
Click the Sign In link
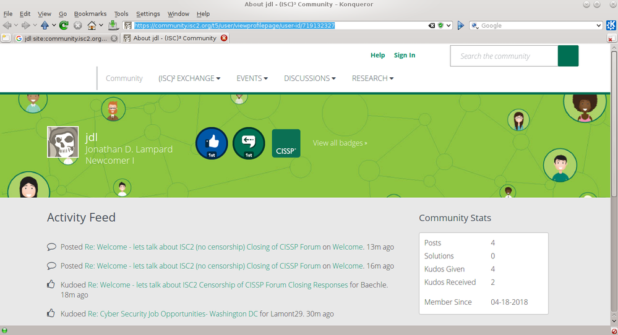[405, 55]
